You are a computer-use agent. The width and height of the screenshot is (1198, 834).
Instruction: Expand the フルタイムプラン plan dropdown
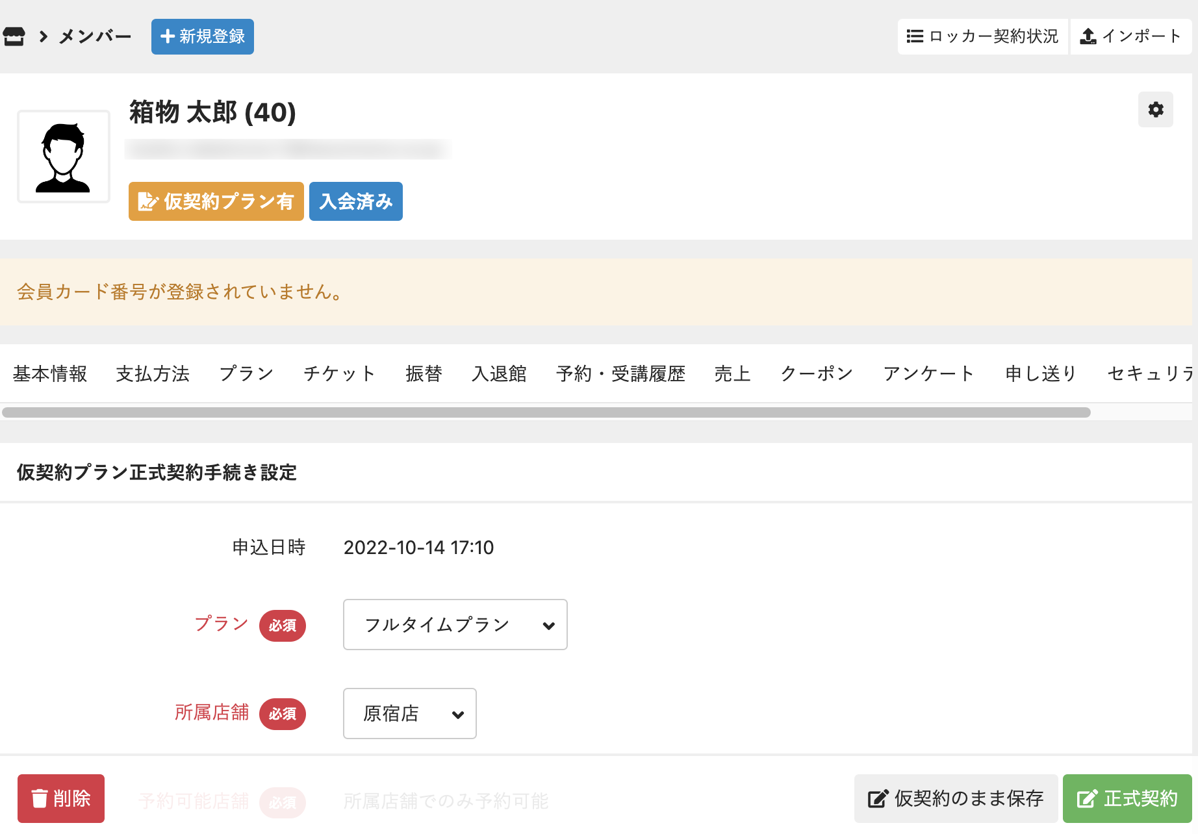click(x=455, y=625)
